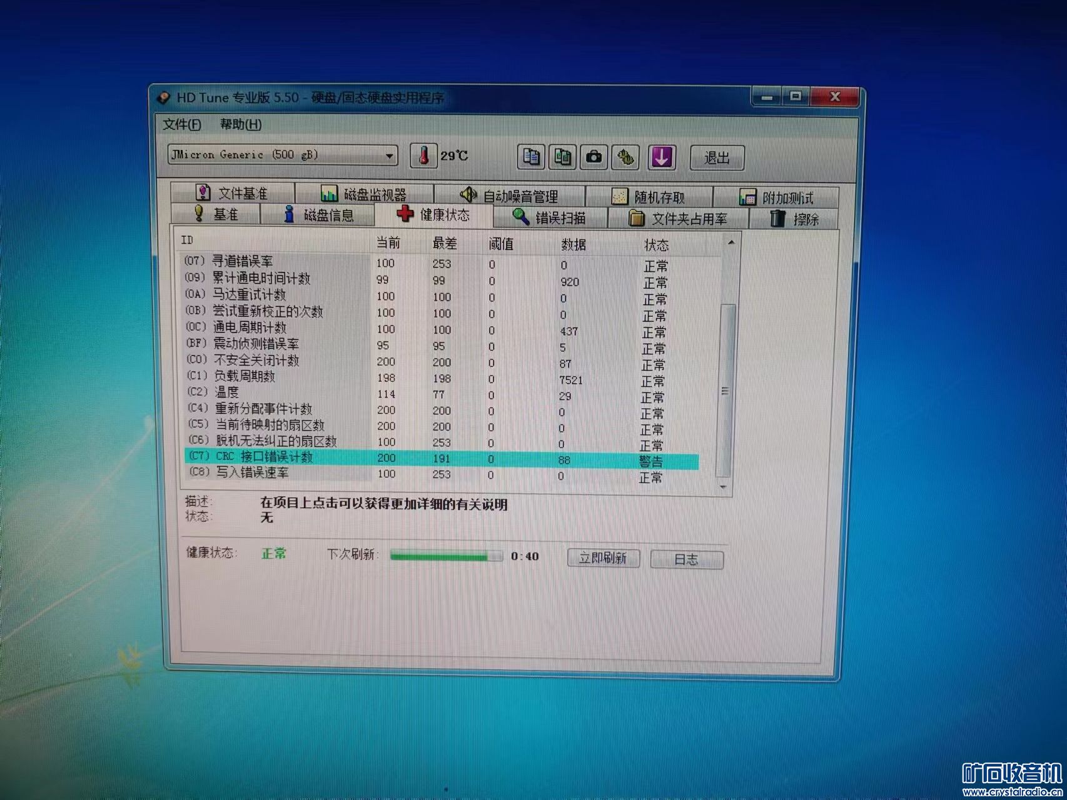Screen dimensions: 1067x800
Task: Click the list scroll up arrow
Action: click(731, 242)
